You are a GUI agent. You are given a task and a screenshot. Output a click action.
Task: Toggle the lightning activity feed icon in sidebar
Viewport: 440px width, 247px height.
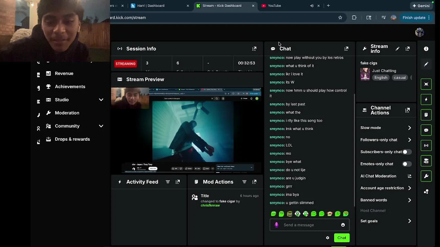tap(426, 99)
